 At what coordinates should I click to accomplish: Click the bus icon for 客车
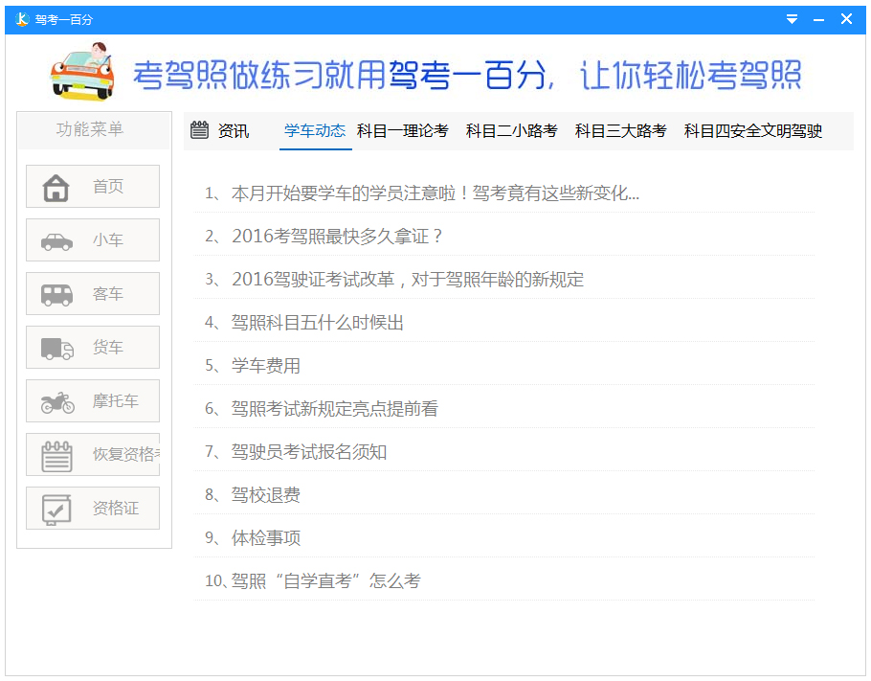coord(56,294)
